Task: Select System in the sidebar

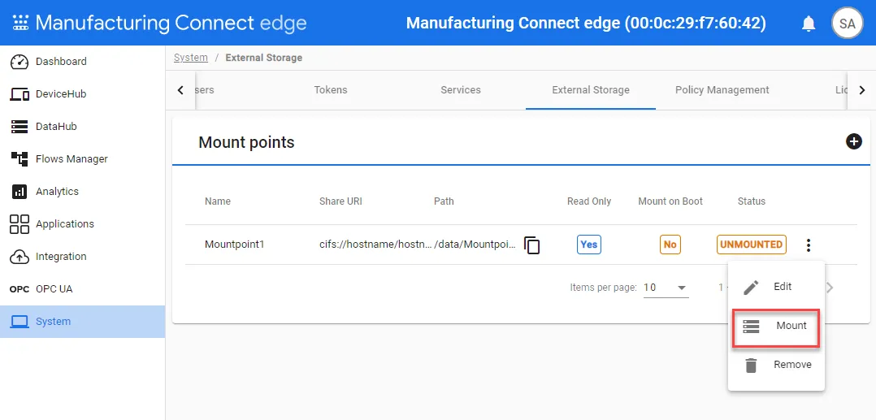Action: point(83,322)
